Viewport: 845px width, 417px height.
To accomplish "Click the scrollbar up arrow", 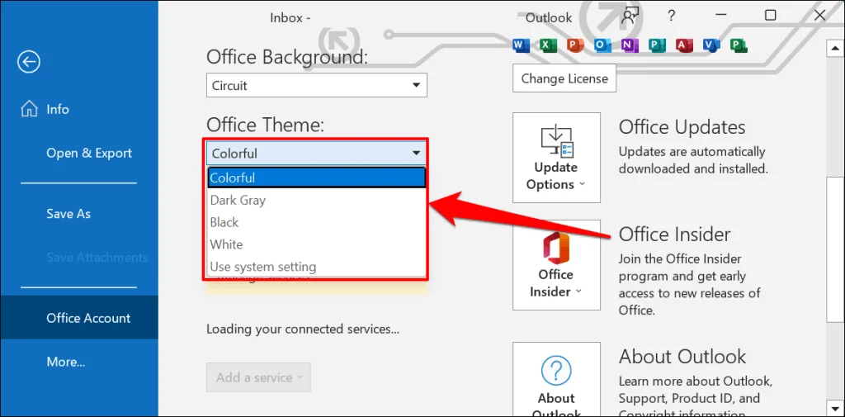I will 833,47.
